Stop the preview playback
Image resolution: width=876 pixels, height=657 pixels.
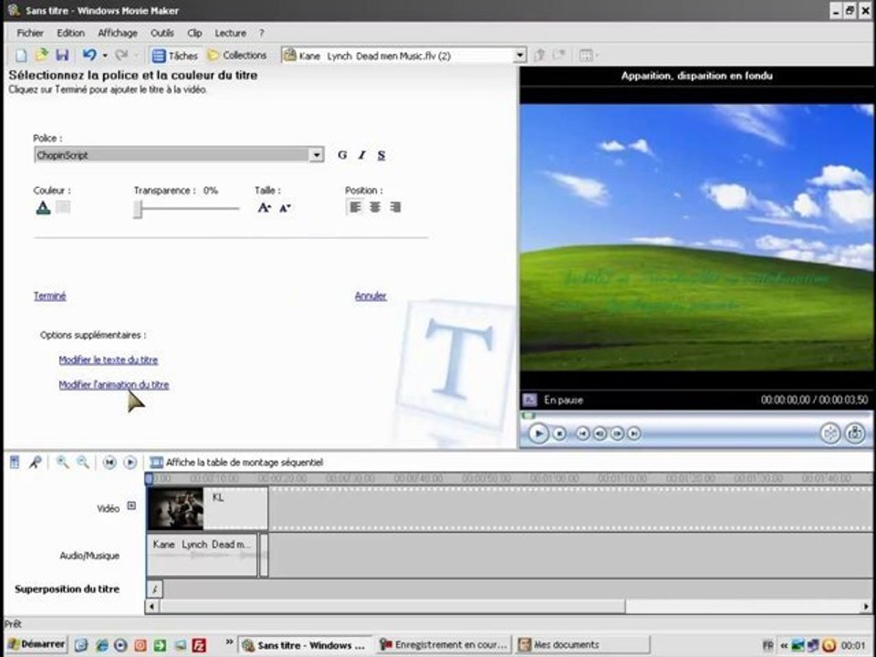click(x=559, y=433)
